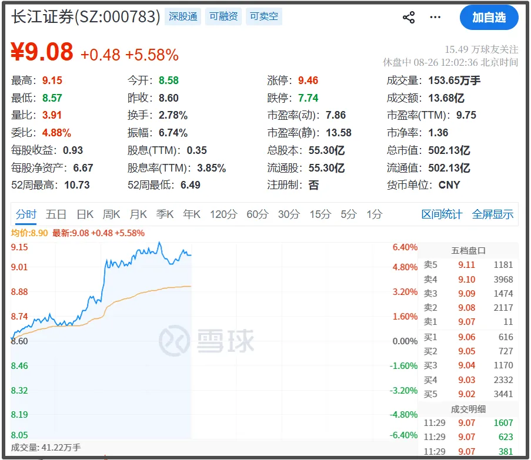This screenshot has height=460, width=531.
Task: Click the 五档盘口 header
Action: coord(468,251)
